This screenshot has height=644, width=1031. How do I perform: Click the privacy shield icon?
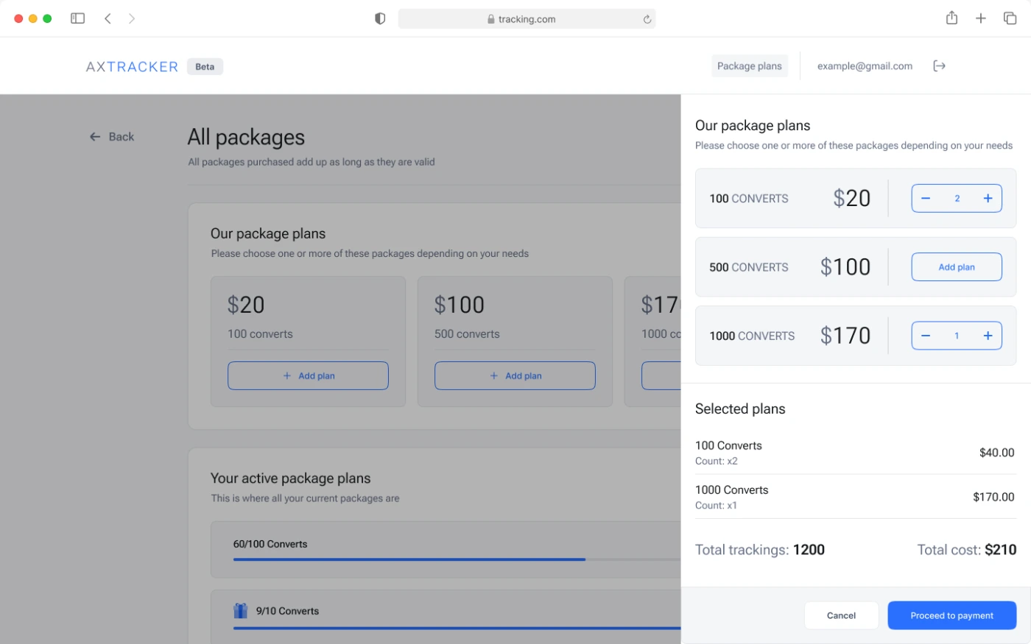(x=380, y=18)
